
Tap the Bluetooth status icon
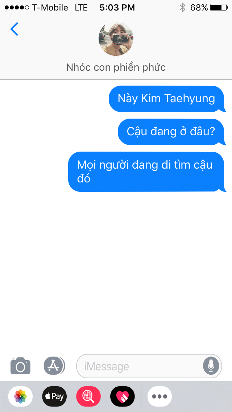click(182, 8)
